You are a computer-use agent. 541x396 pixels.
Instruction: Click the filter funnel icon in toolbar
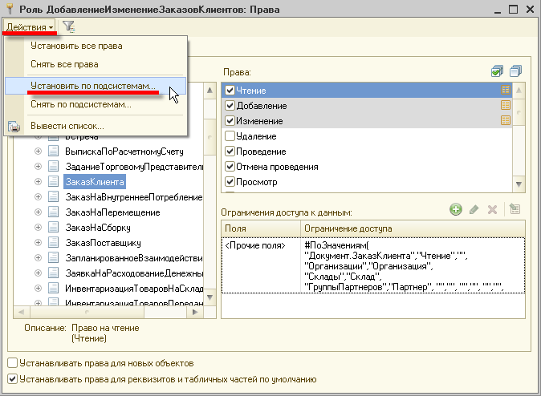click(x=69, y=26)
